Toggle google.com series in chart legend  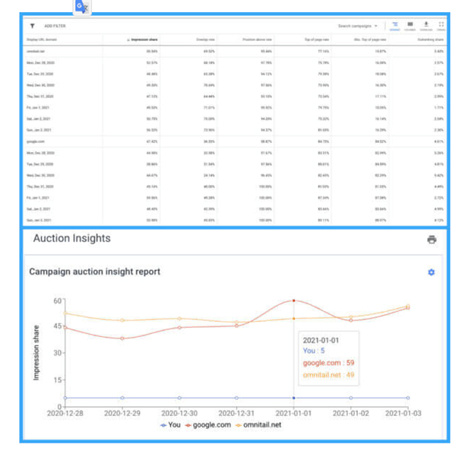pos(207,424)
